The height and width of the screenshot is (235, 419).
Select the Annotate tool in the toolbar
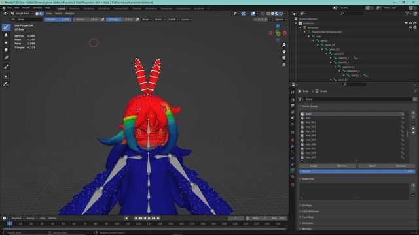tap(6, 84)
